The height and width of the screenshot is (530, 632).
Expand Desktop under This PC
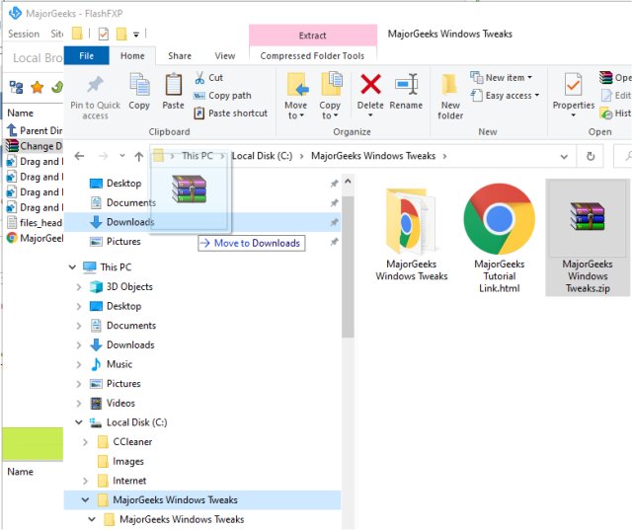point(79,307)
